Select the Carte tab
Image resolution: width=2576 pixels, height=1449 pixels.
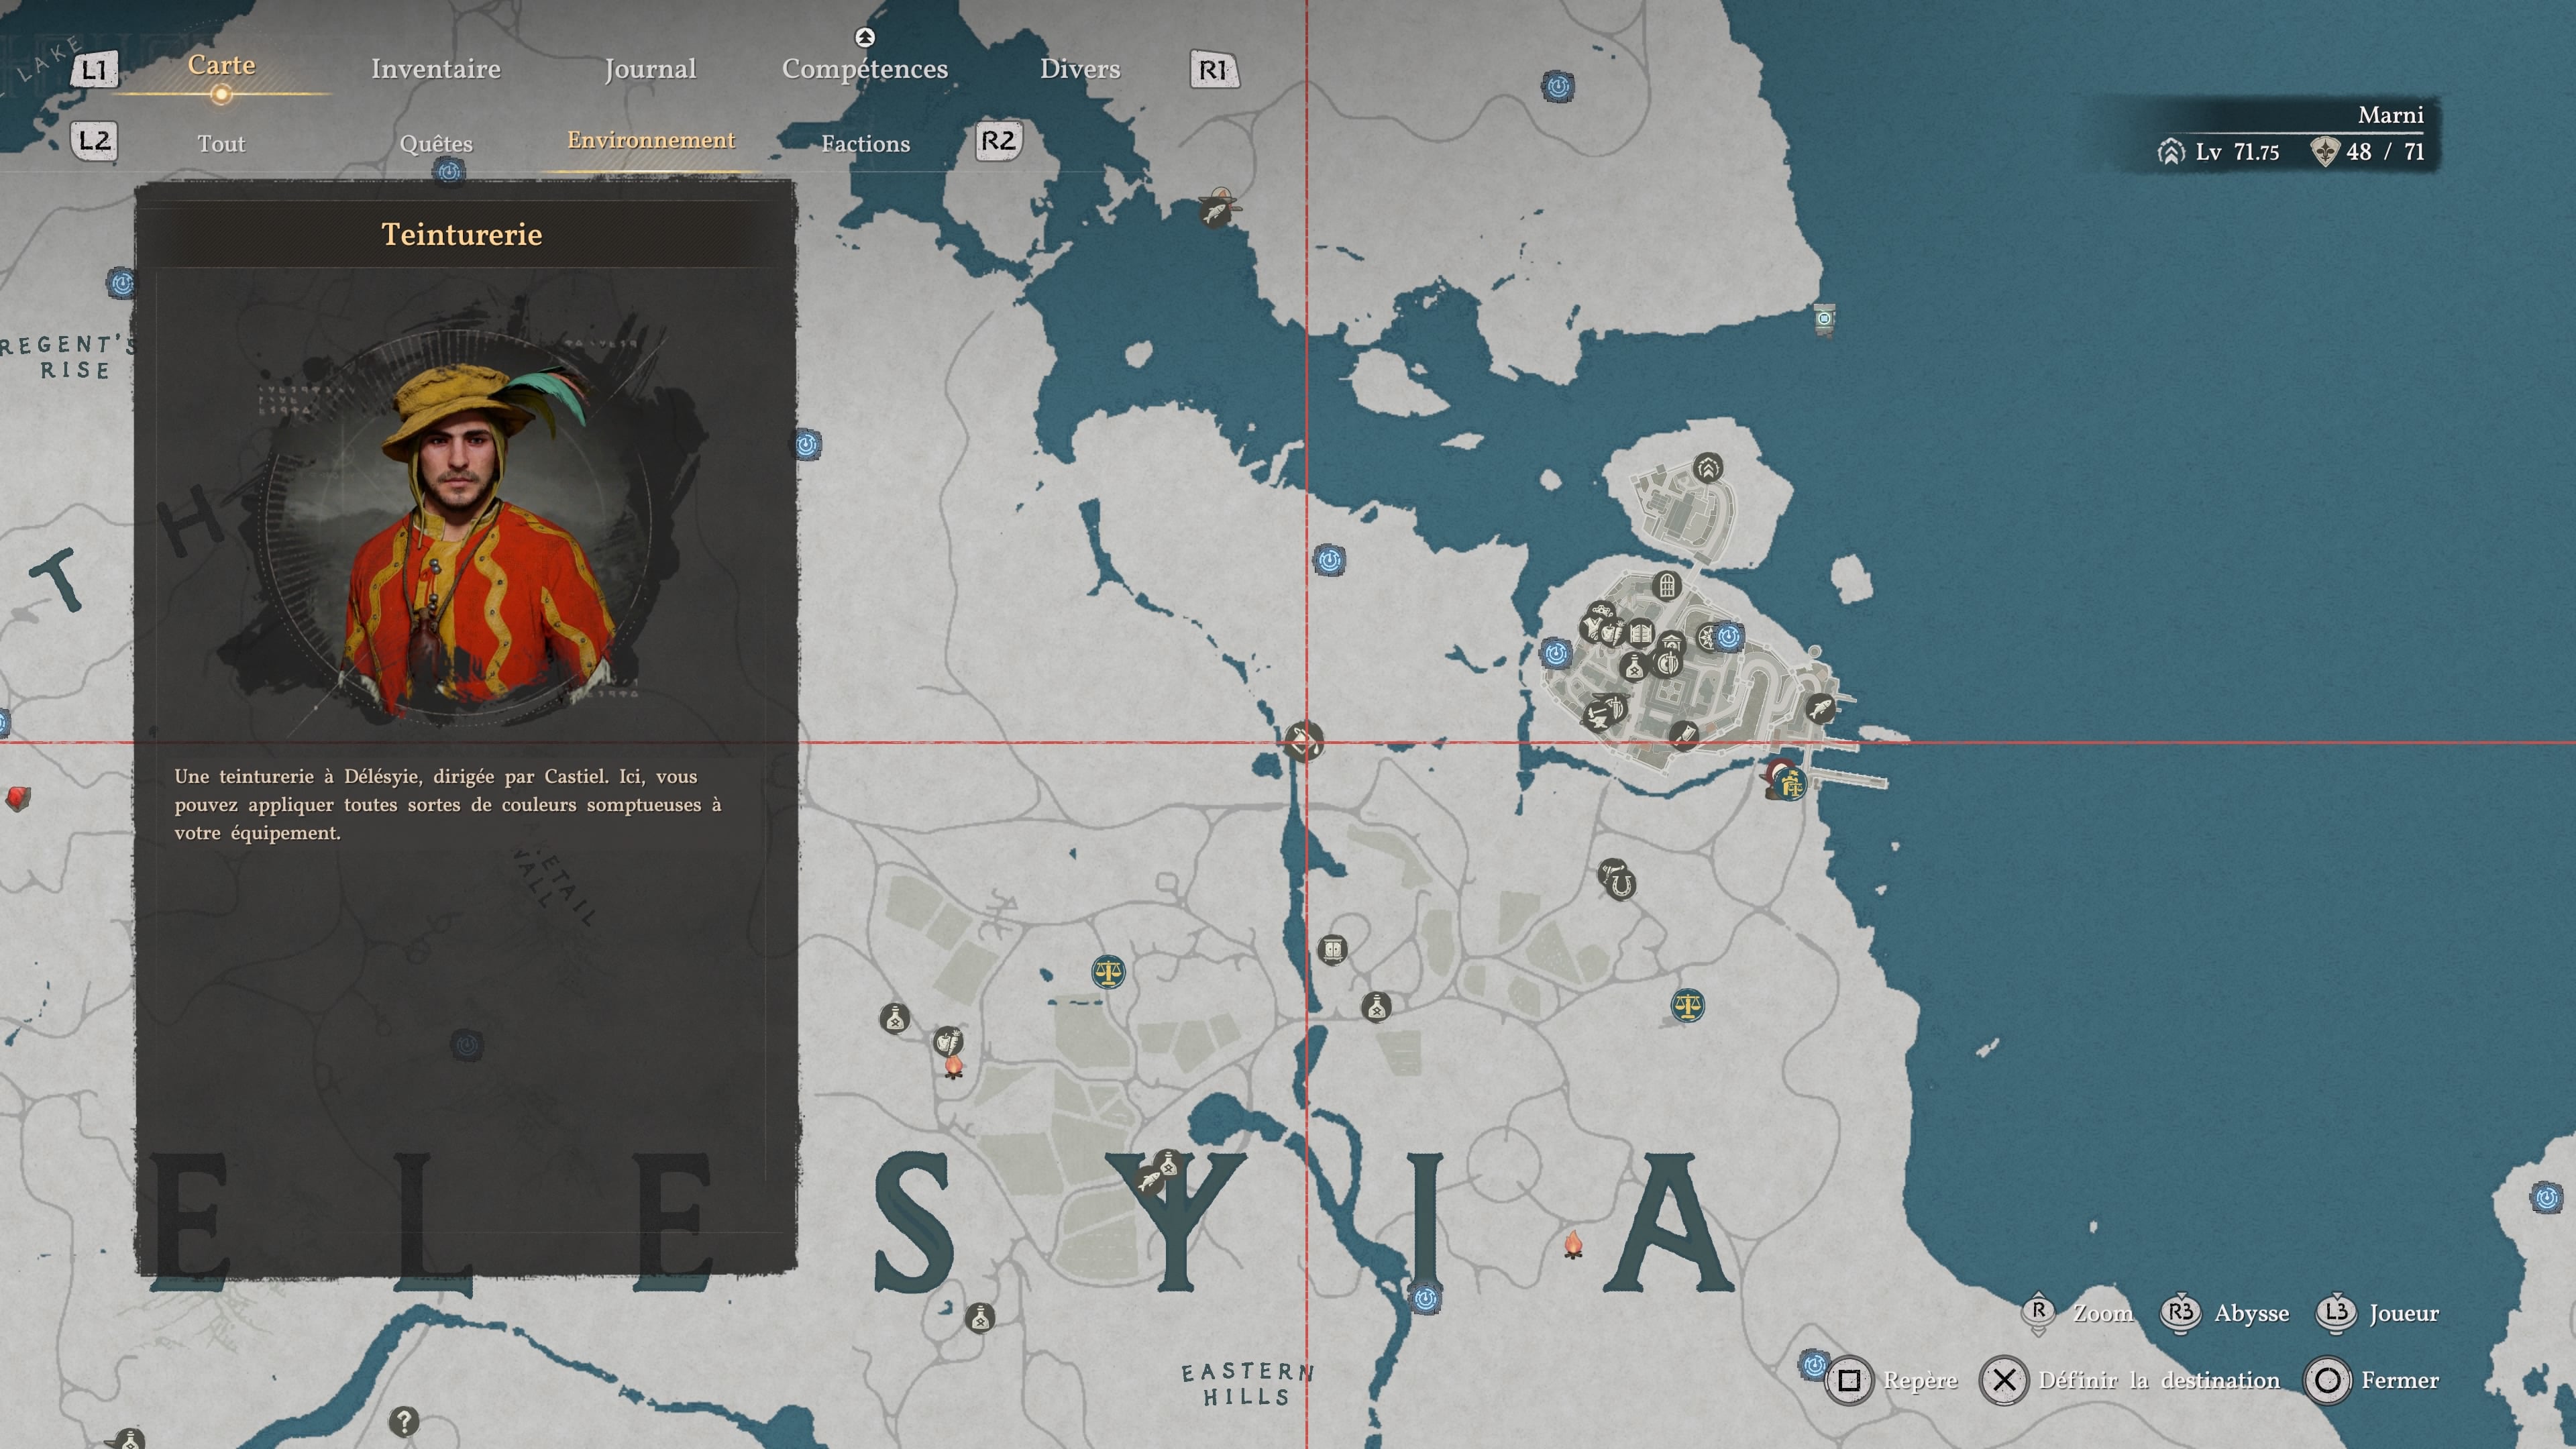click(221, 65)
